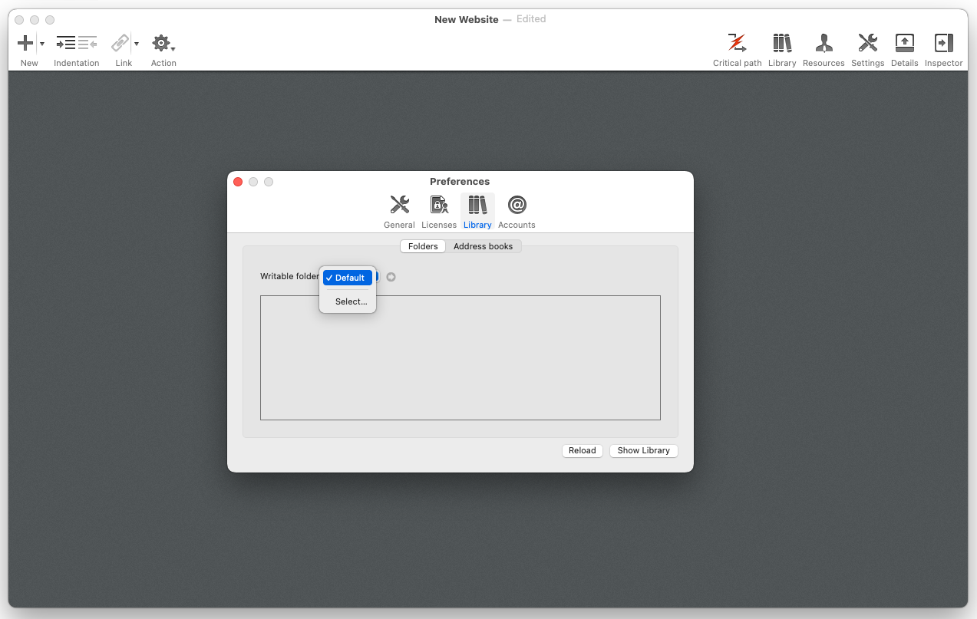Open the Resources panel

pyautogui.click(x=824, y=44)
